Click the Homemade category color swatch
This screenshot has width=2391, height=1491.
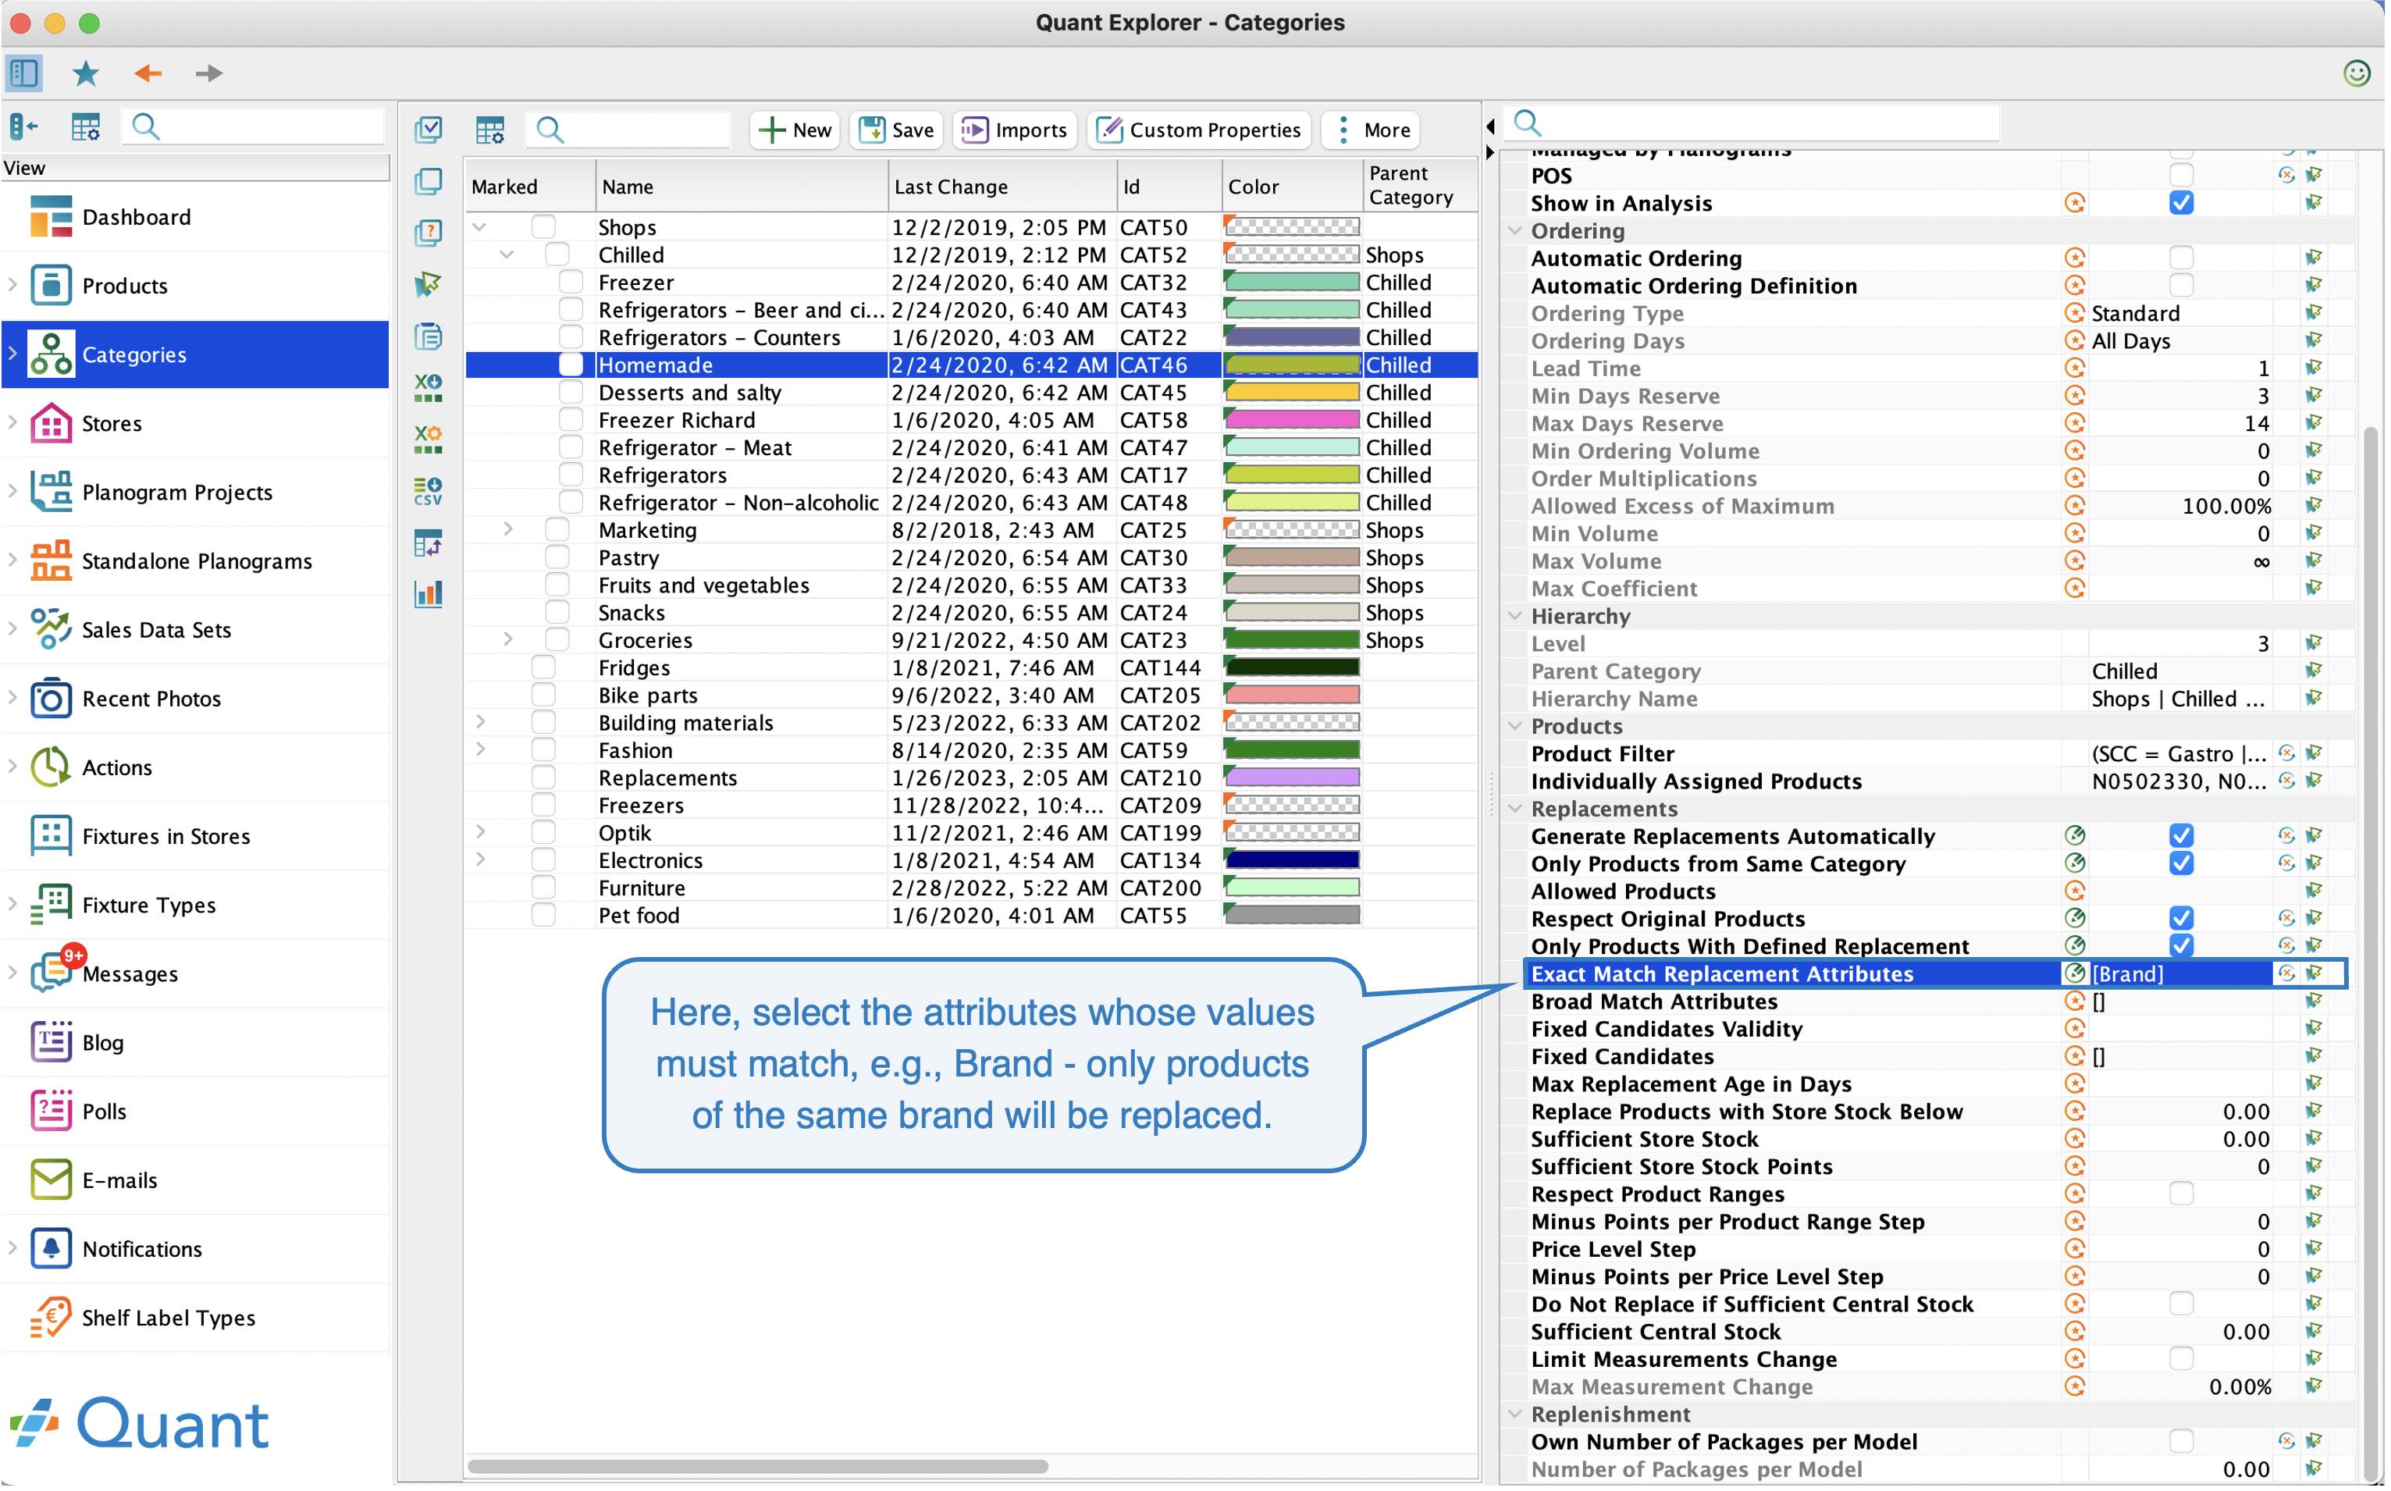click(1293, 365)
